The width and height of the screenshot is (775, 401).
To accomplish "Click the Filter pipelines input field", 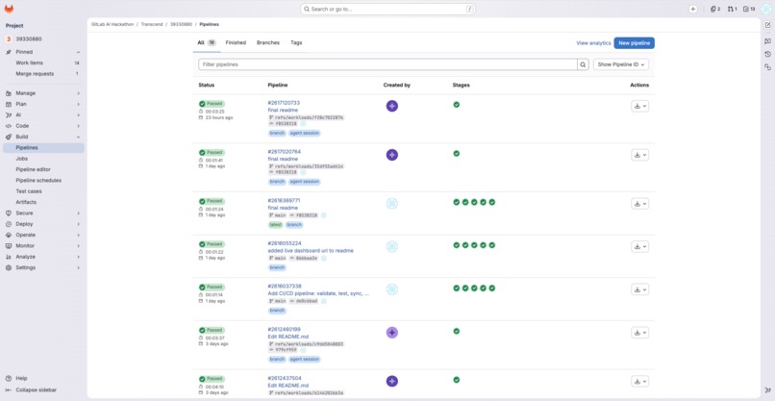I will pos(388,64).
